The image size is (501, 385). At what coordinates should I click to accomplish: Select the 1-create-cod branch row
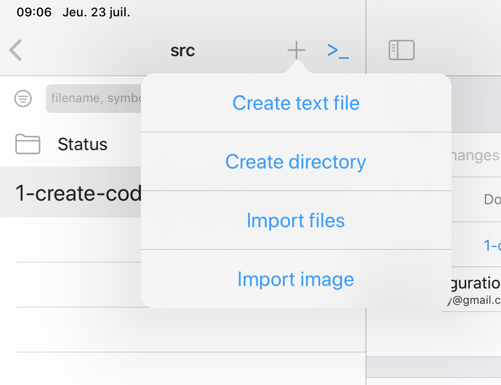pos(77,192)
